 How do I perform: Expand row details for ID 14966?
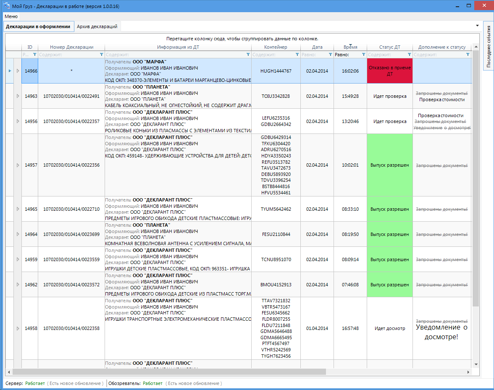(x=18, y=71)
